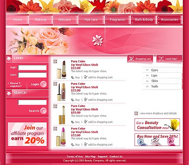Open the Terms of Use footer link
The width and height of the screenshot is (189, 165).
click(75, 157)
